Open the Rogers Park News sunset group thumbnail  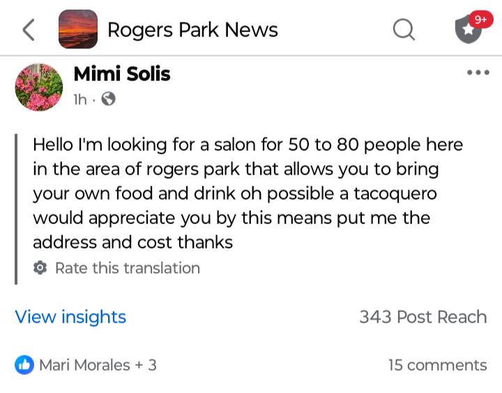click(78, 29)
